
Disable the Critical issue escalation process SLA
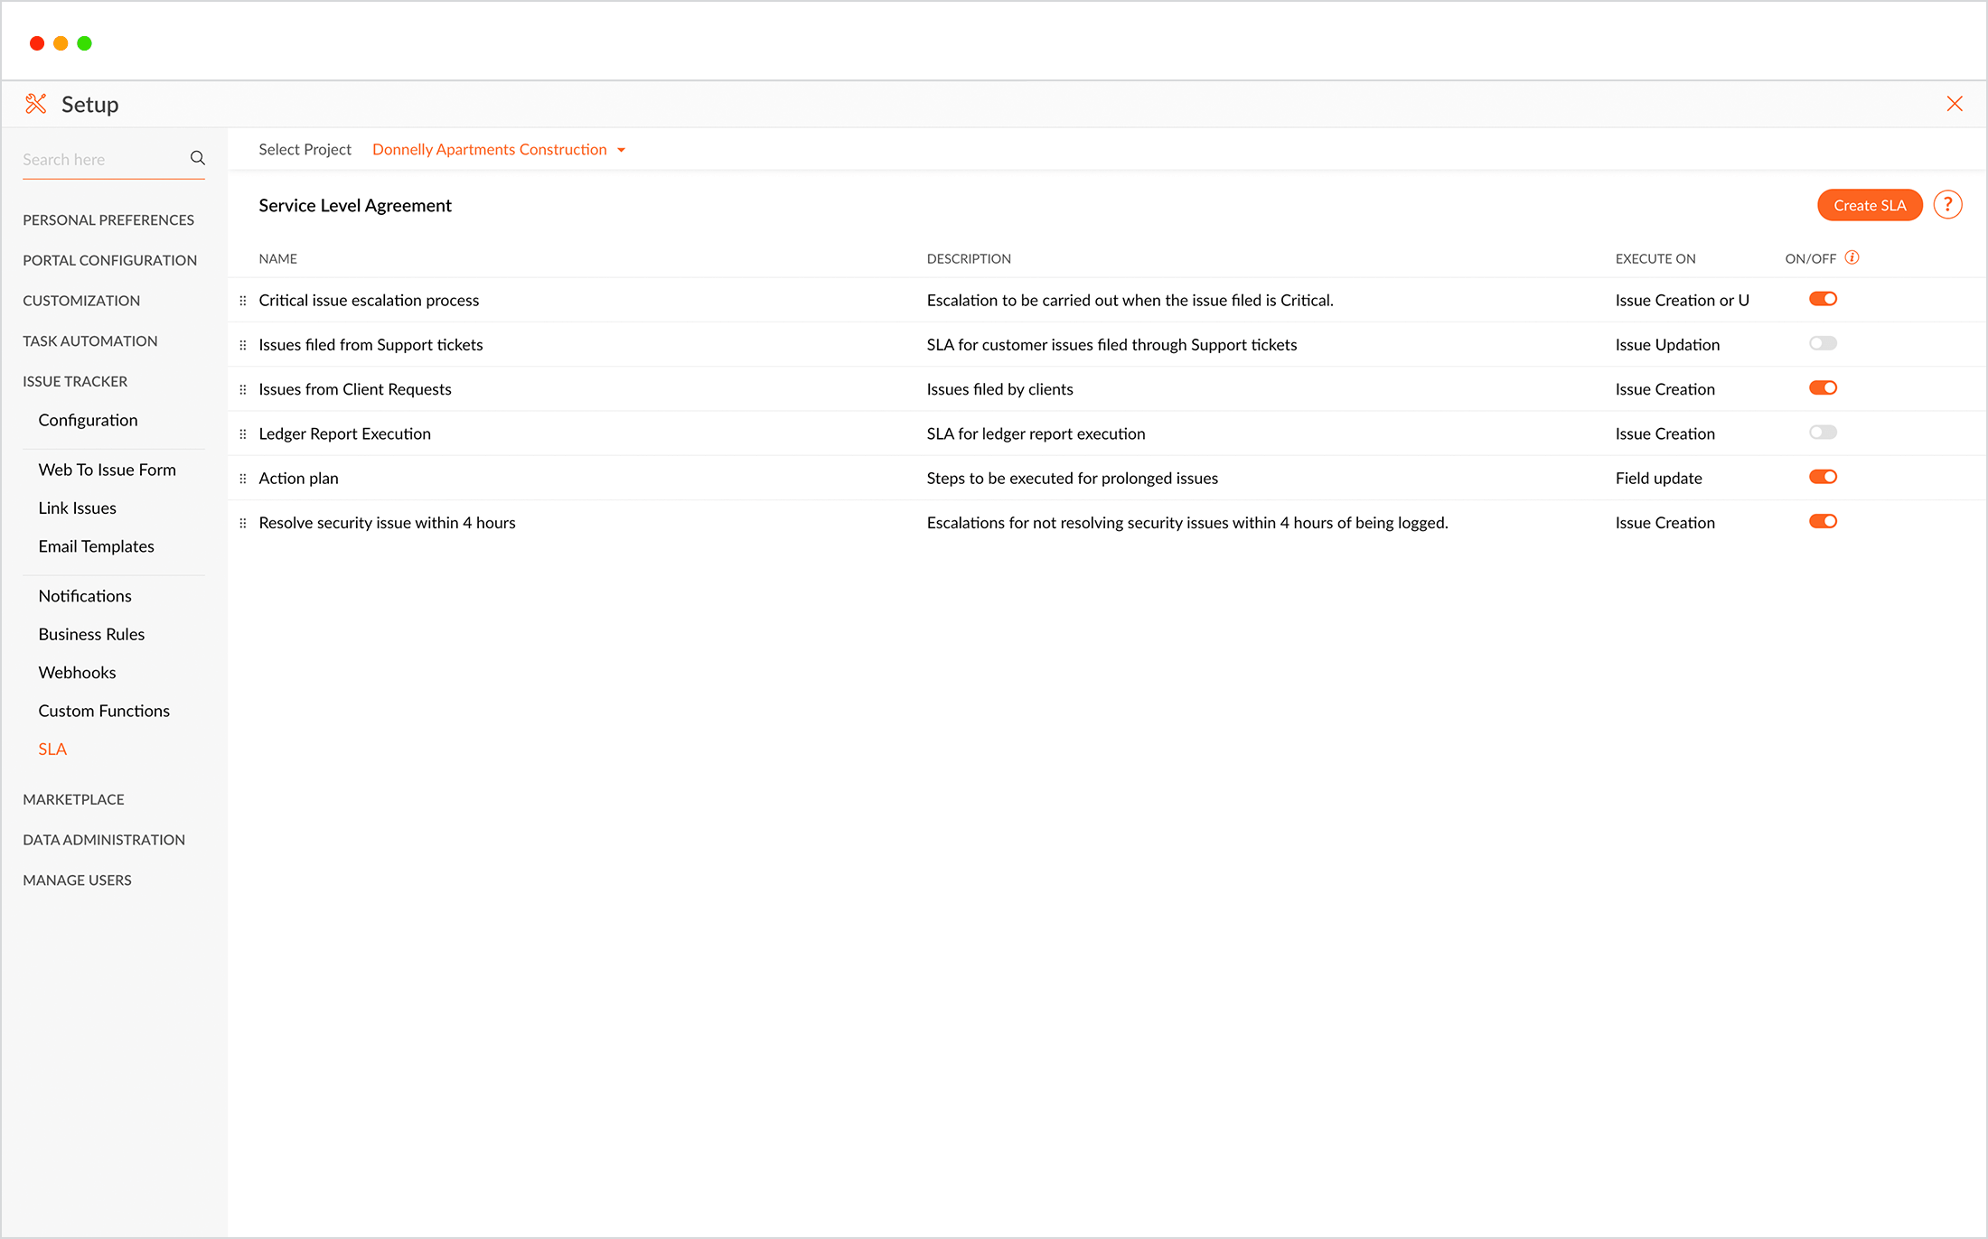pos(1823,299)
